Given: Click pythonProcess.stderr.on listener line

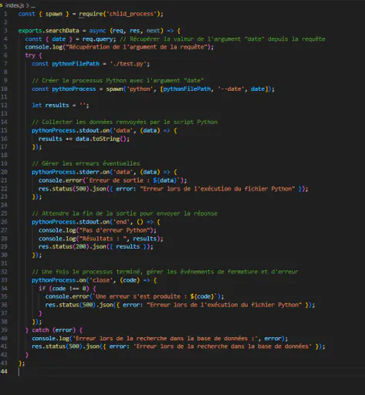Looking at the screenshot, I should point(104,172).
